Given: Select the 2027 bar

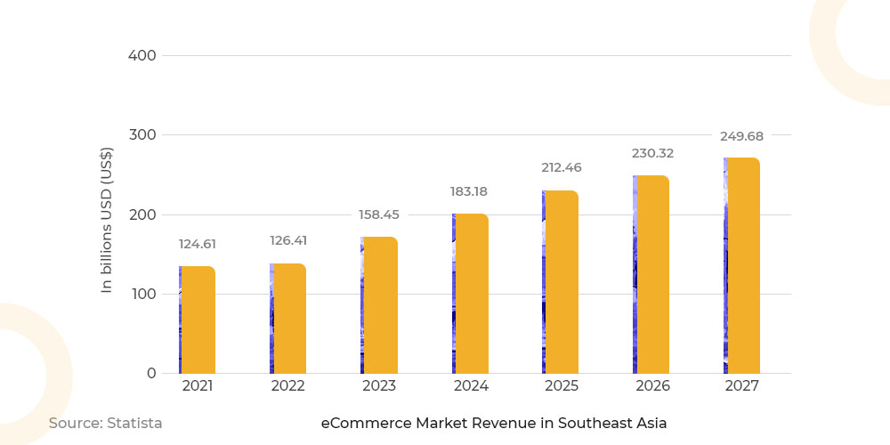Looking at the screenshot, I should 742,265.
